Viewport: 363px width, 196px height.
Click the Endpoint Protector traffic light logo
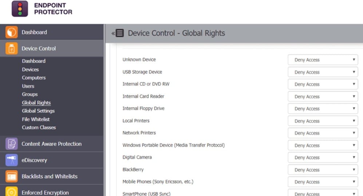(20, 9)
